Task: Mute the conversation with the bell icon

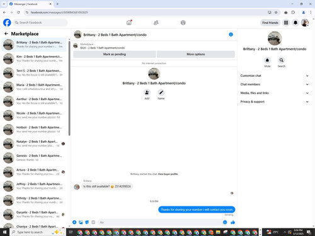Action: (x=267, y=60)
